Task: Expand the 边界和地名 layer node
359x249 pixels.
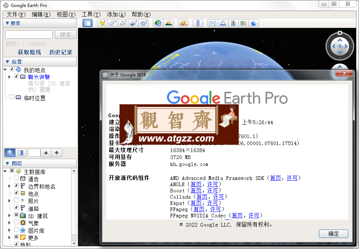Action: [10, 186]
